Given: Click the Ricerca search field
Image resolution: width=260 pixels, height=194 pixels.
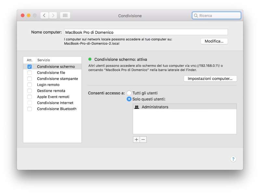Looking at the screenshot, I should click(x=216, y=16).
